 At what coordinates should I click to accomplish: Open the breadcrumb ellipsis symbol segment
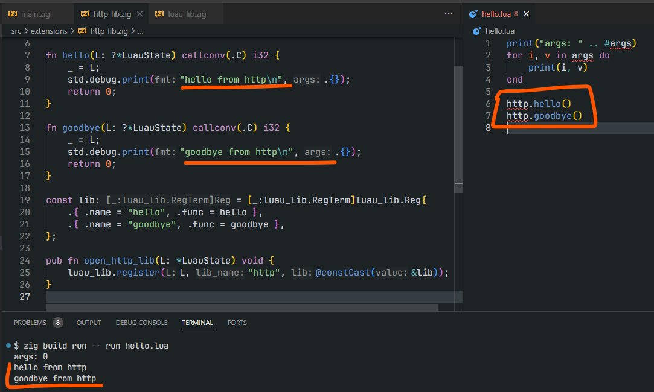coord(141,31)
